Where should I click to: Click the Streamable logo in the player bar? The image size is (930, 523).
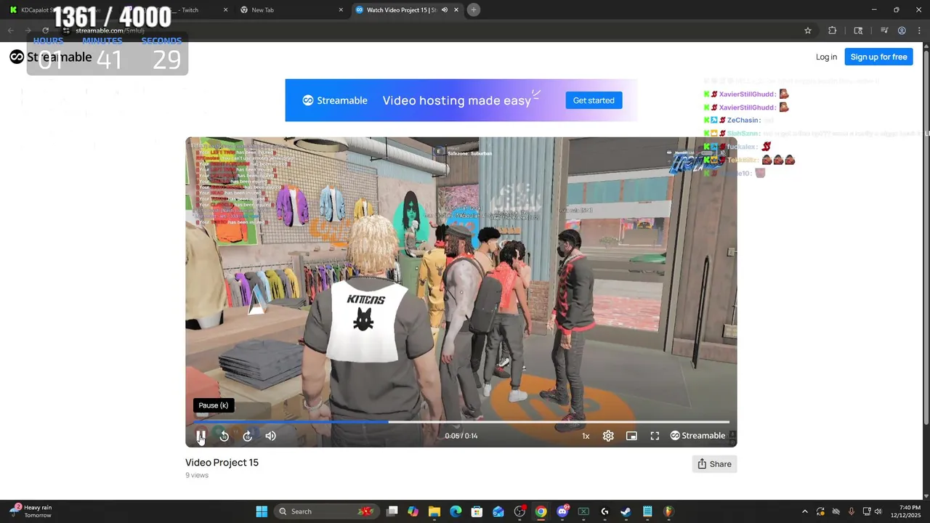(x=697, y=436)
